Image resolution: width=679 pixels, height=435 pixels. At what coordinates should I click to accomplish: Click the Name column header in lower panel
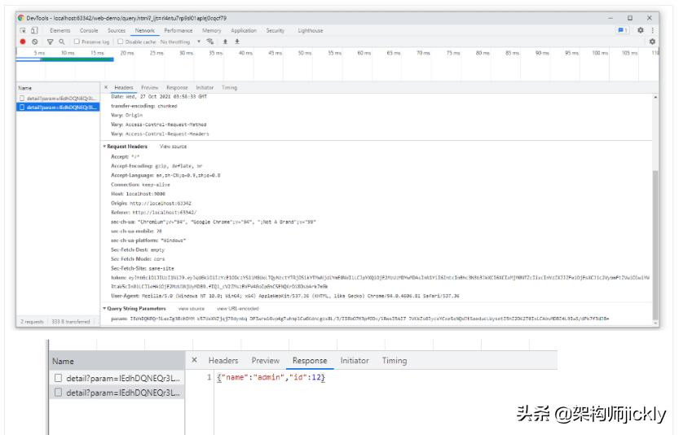pos(117,361)
